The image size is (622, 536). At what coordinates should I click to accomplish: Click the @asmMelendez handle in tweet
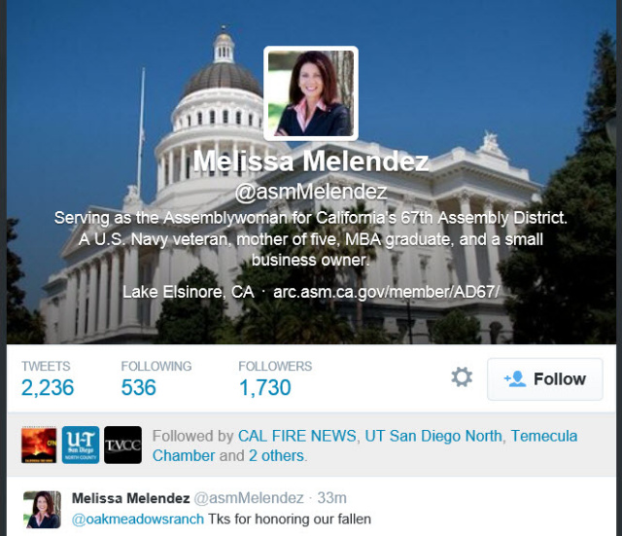[249, 498]
